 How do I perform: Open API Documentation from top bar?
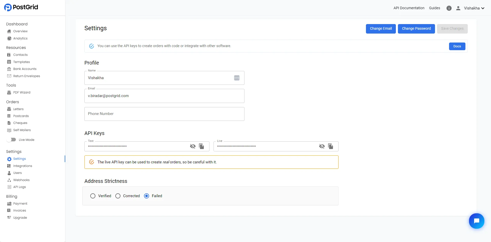click(409, 8)
